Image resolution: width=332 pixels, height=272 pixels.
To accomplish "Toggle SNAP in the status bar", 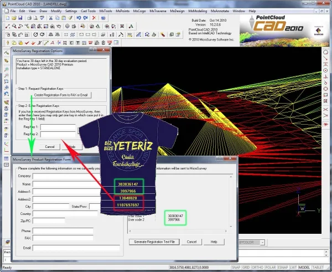I will 236,268.
